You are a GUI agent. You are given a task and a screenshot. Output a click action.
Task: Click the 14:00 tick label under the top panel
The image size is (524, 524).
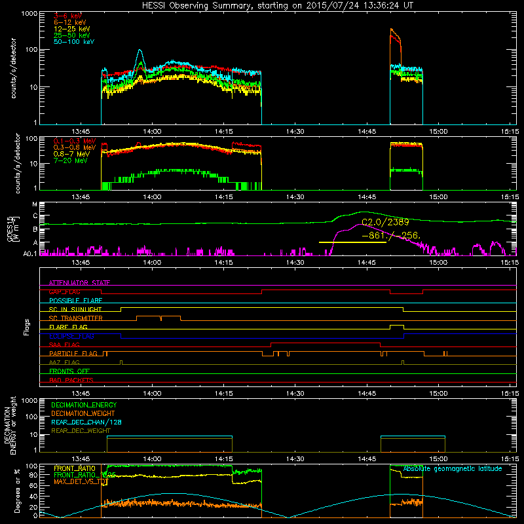click(x=152, y=132)
